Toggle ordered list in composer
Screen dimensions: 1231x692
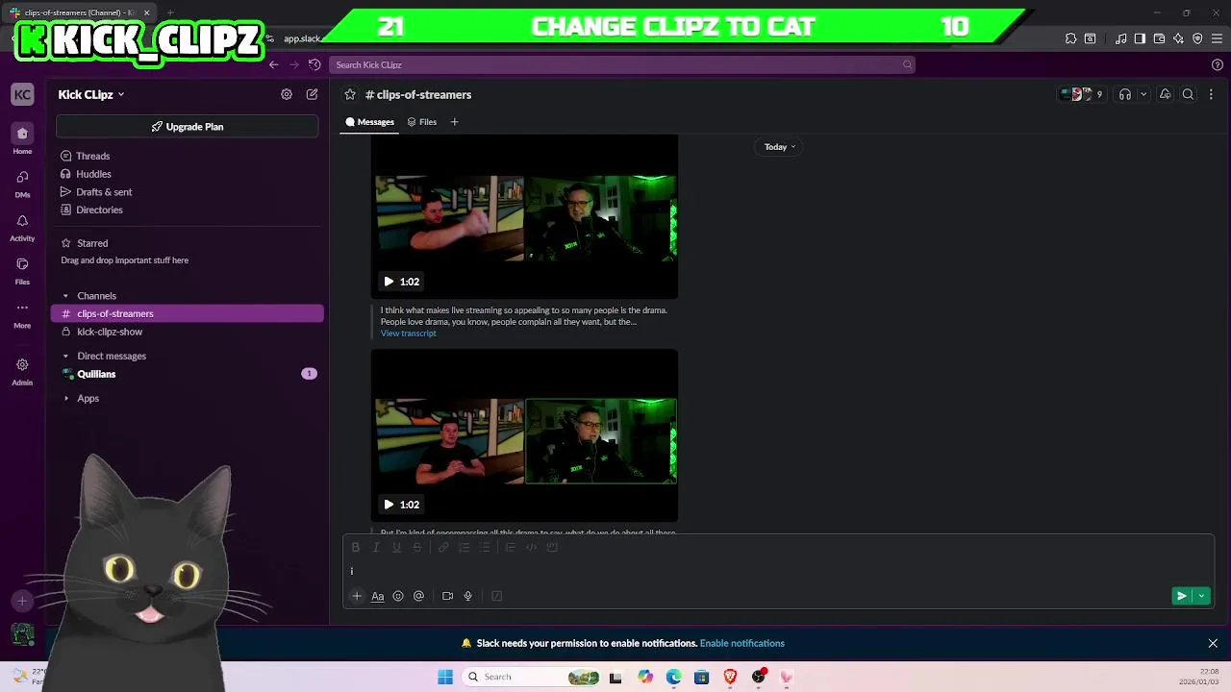click(x=465, y=547)
